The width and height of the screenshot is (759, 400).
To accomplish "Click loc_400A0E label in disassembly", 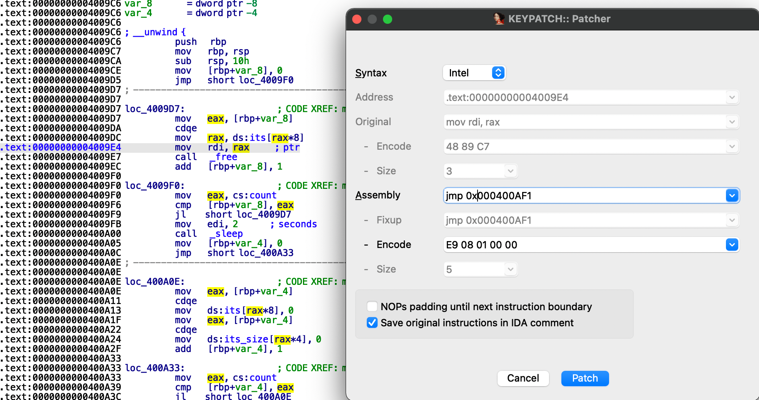I will [155, 282].
